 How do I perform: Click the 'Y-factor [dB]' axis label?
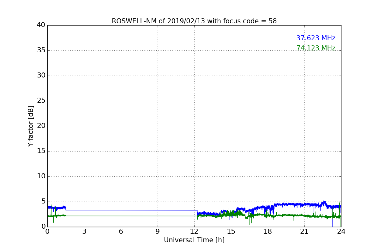31,126
